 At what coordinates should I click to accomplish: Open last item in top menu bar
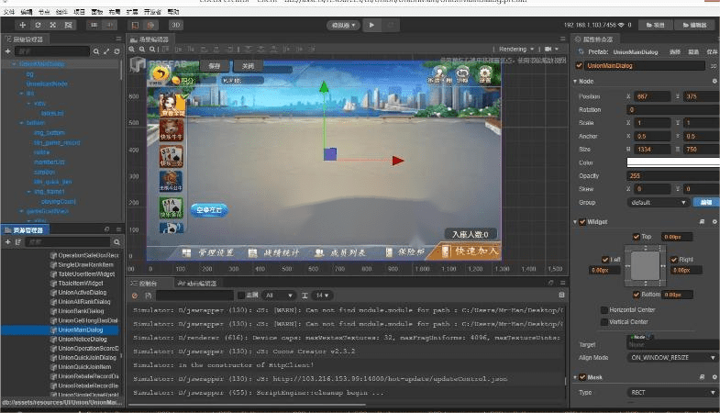click(x=173, y=12)
